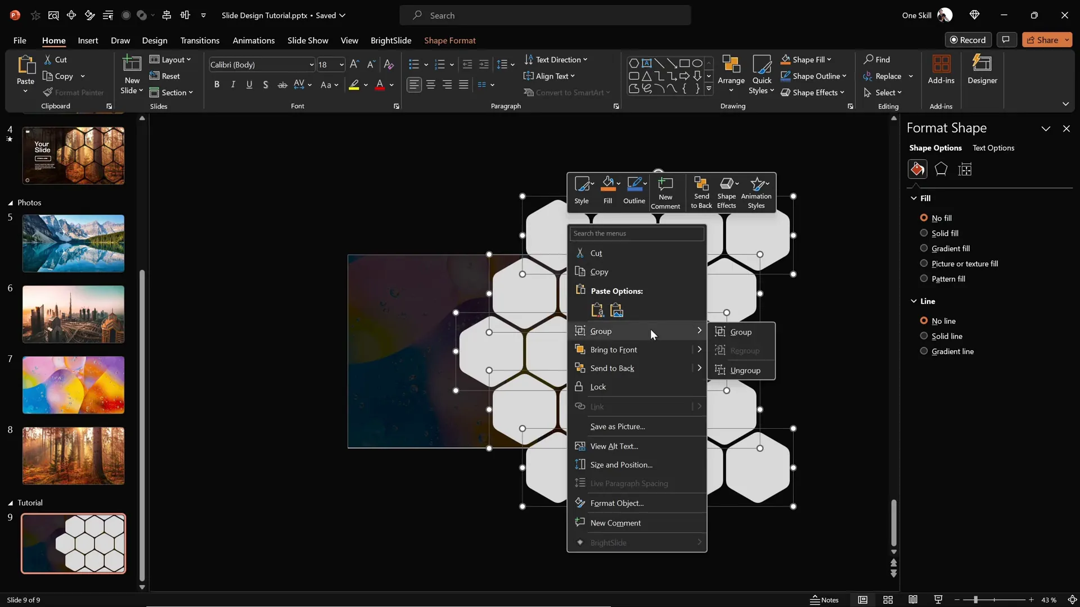1080x607 pixels.
Task: Start Slide Show from status bar icon
Action: coord(938,600)
